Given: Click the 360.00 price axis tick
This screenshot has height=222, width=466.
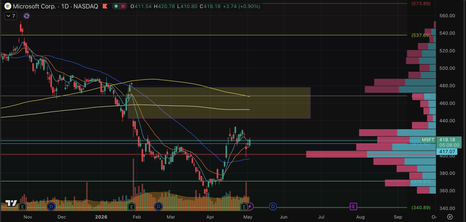Looking at the screenshot, I should coord(447,191).
